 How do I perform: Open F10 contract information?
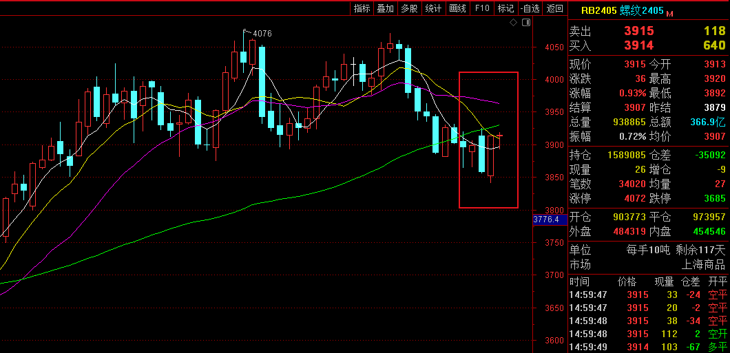tap(482, 8)
